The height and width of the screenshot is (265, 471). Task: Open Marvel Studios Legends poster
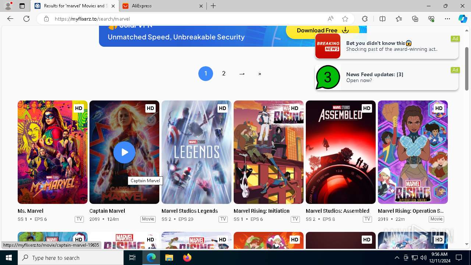click(x=196, y=152)
